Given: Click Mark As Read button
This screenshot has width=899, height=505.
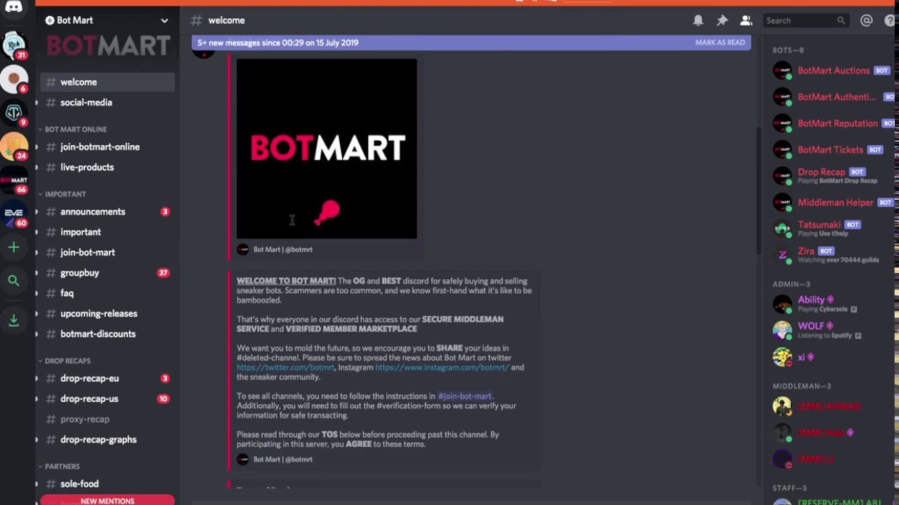Looking at the screenshot, I should tap(720, 42).
